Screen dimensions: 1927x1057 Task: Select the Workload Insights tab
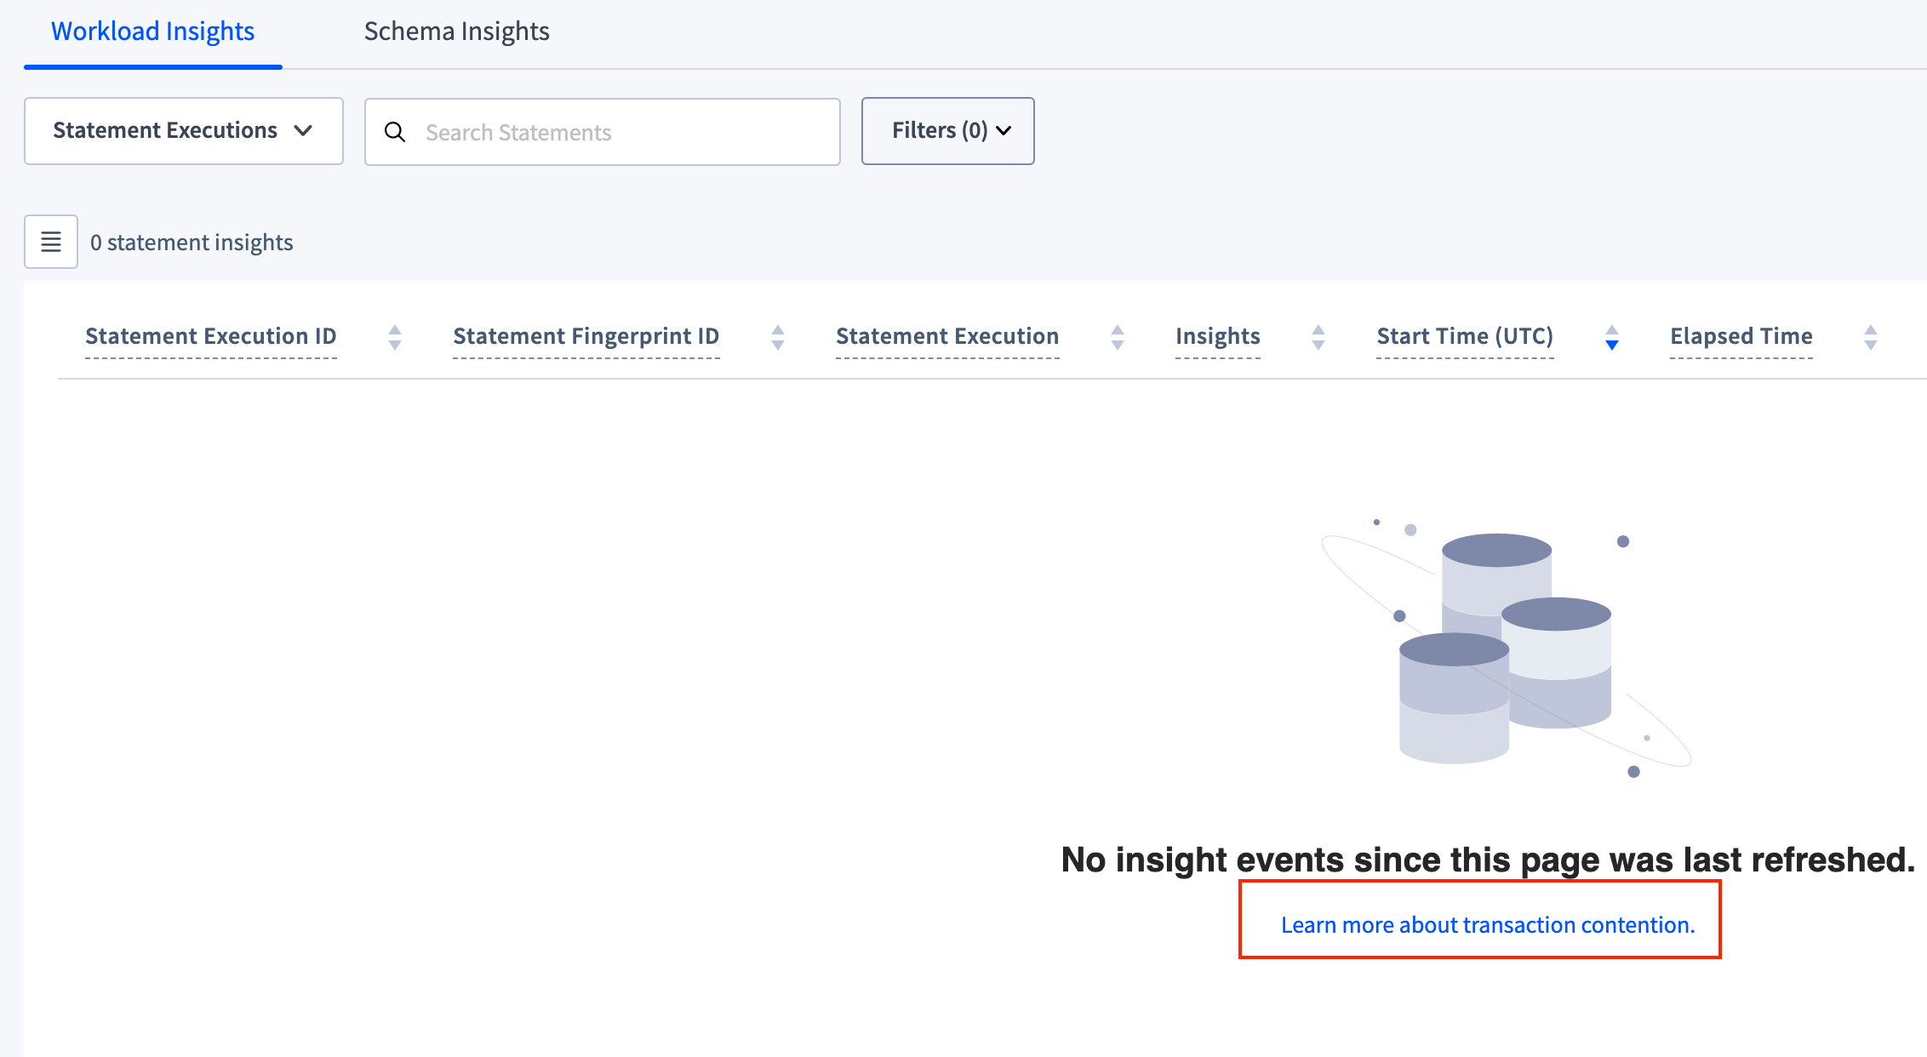152,31
